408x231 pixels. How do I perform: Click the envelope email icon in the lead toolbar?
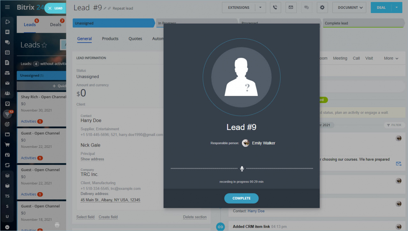[x=291, y=8]
